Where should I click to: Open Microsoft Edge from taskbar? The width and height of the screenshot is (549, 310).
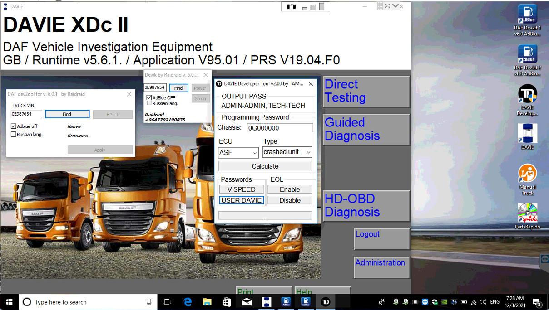188,302
